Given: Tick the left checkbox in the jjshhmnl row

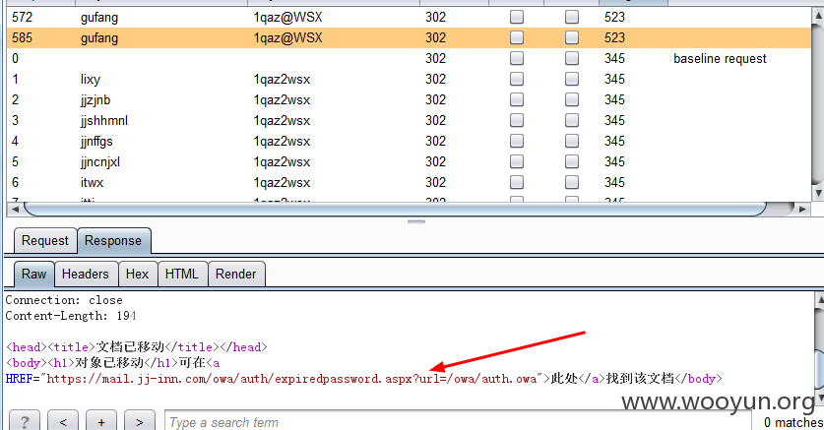Looking at the screenshot, I should 517,120.
